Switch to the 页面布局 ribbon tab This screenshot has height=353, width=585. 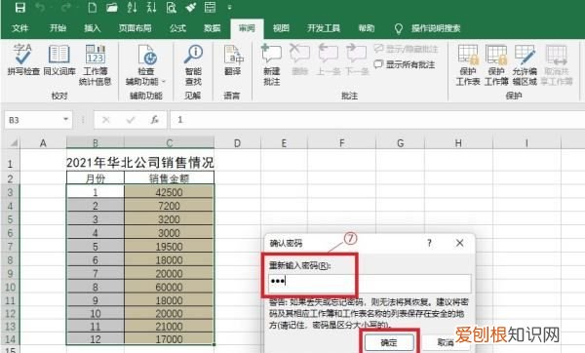(136, 28)
